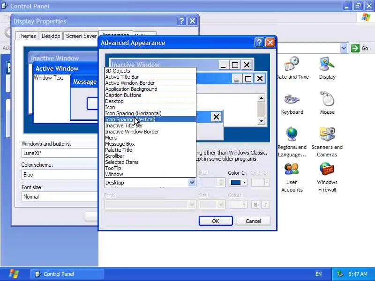This screenshot has height=281, width=375.
Task: Open the disabled Font dropdown
Action: 150,205
